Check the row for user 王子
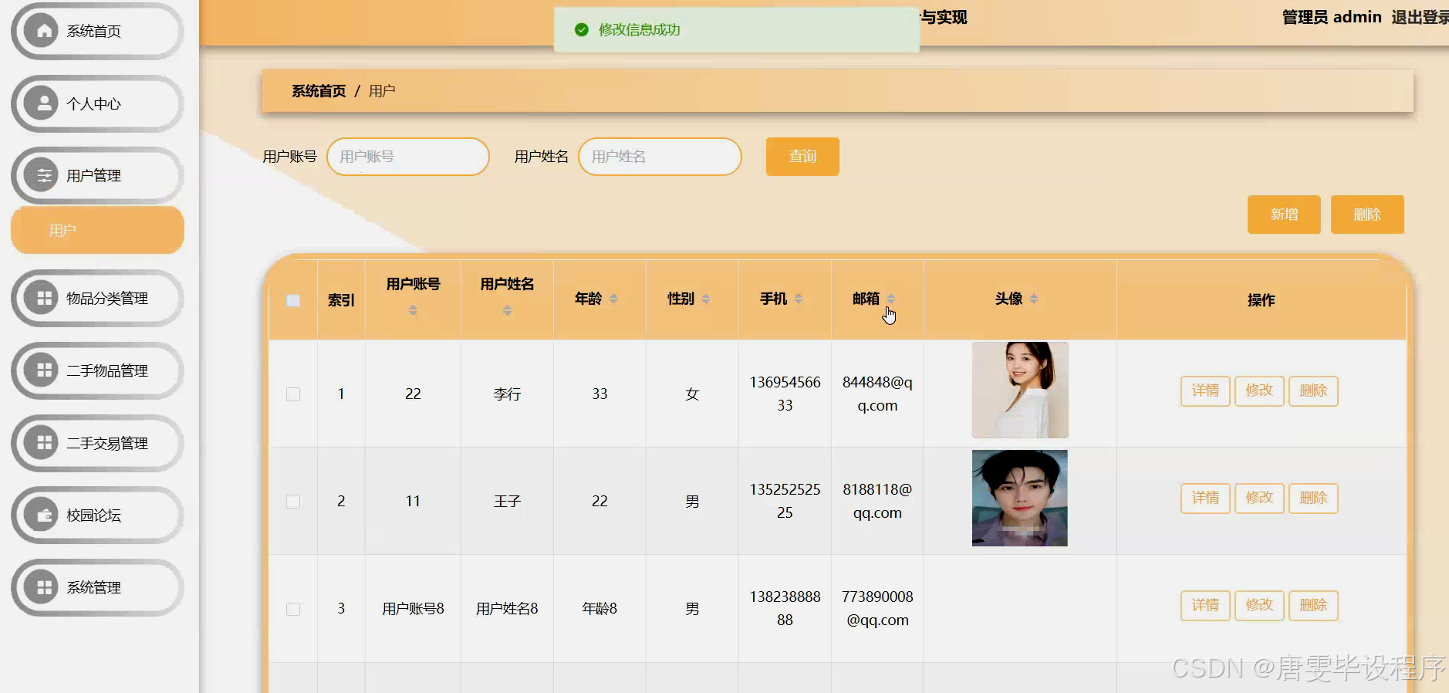 point(293,502)
